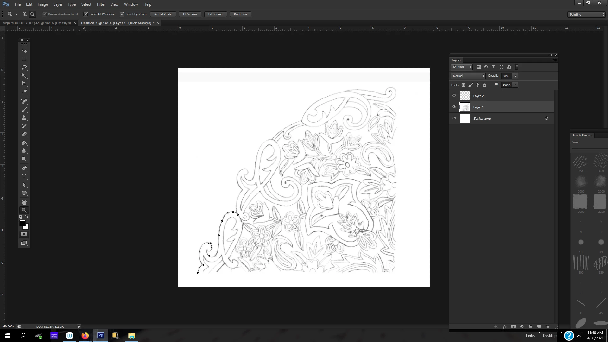Pick the Eyedropper tool
Viewport: 608px width, 342px height.
coord(24,92)
